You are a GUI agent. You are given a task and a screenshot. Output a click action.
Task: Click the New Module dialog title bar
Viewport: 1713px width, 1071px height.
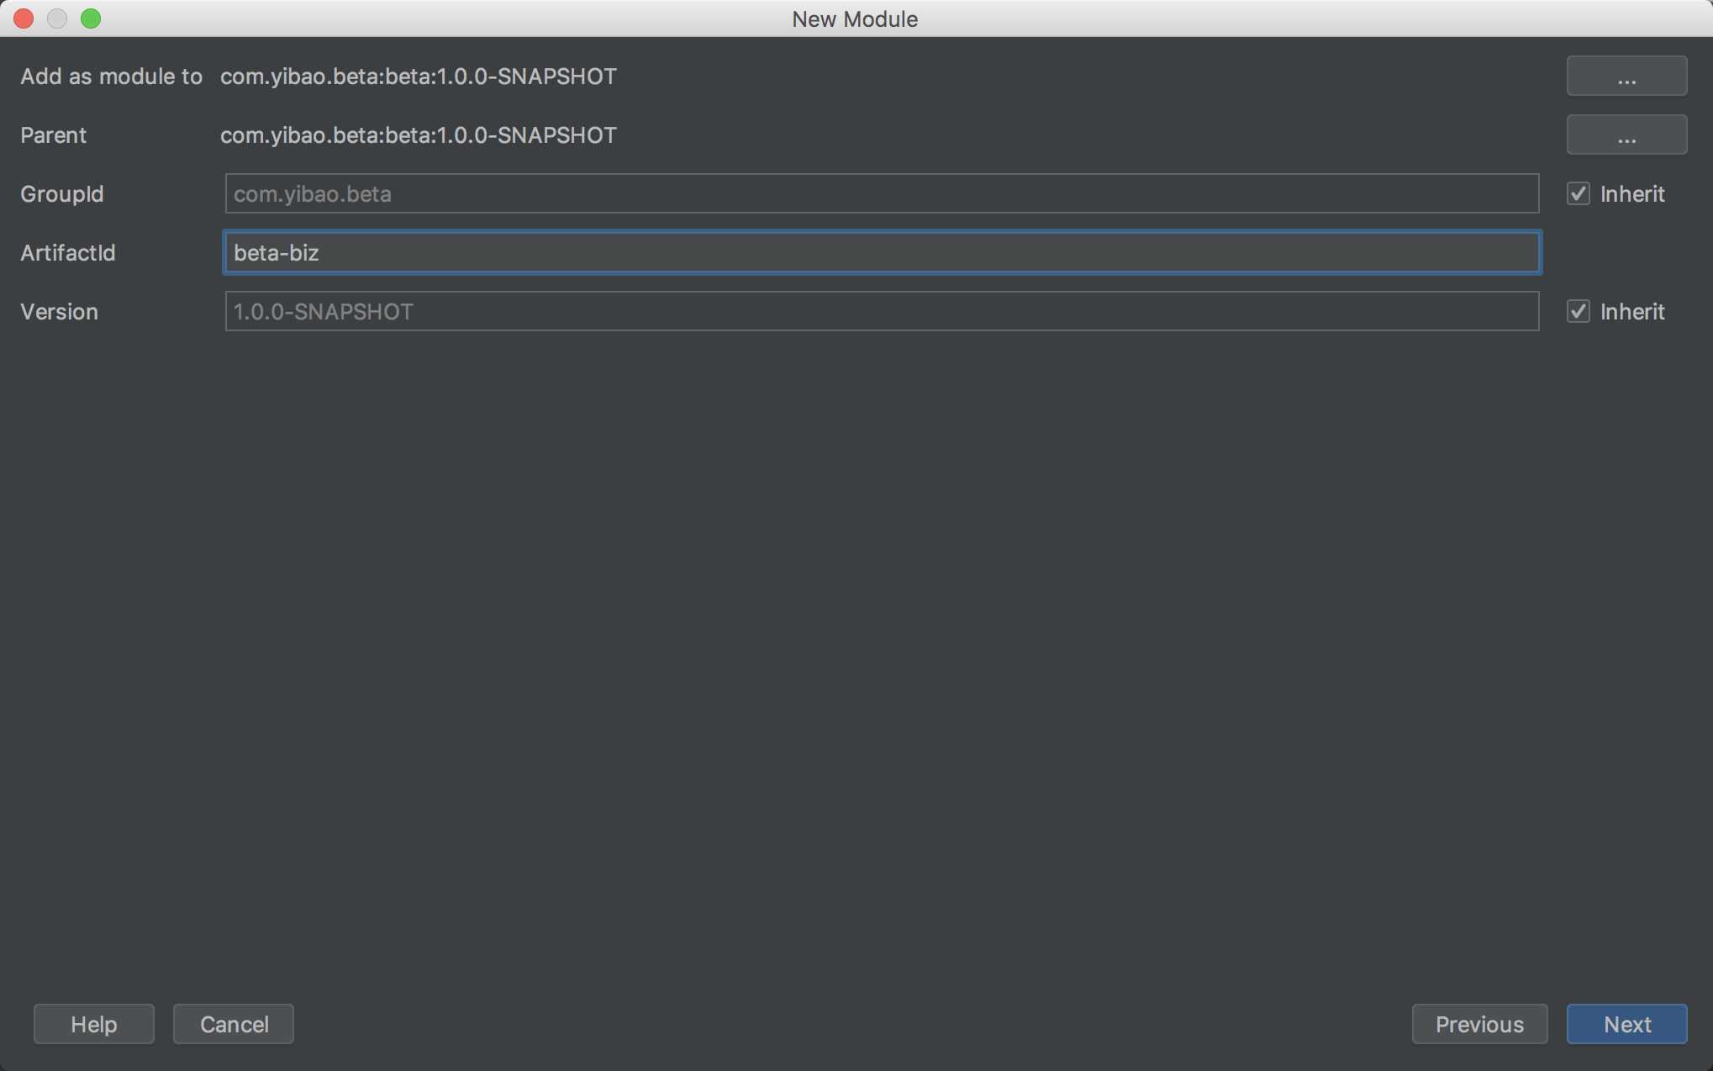(856, 18)
